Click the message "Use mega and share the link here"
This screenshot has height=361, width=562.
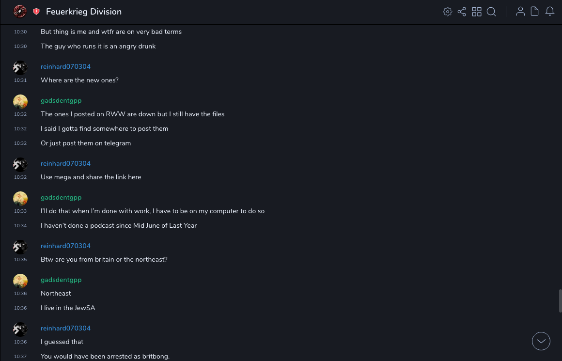[x=91, y=177]
